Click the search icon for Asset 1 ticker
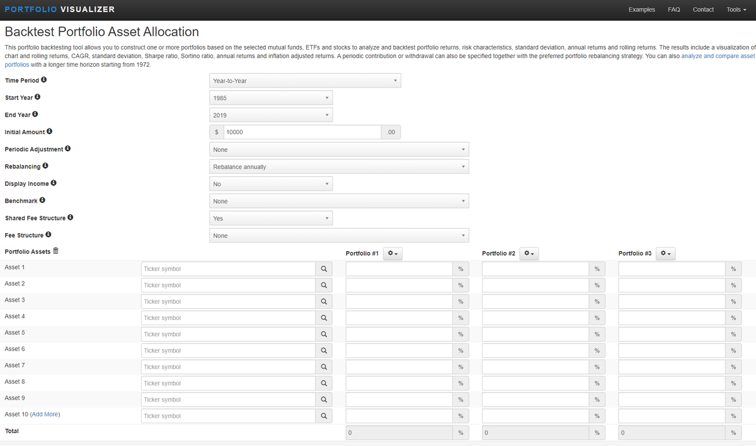 click(x=324, y=269)
